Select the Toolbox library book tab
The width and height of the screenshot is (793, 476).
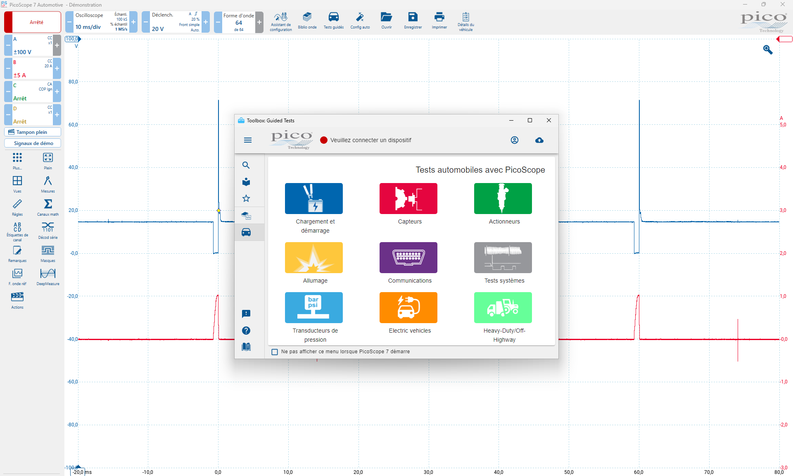(x=246, y=182)
